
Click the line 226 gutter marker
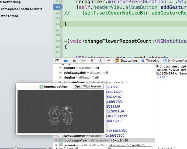62,24
